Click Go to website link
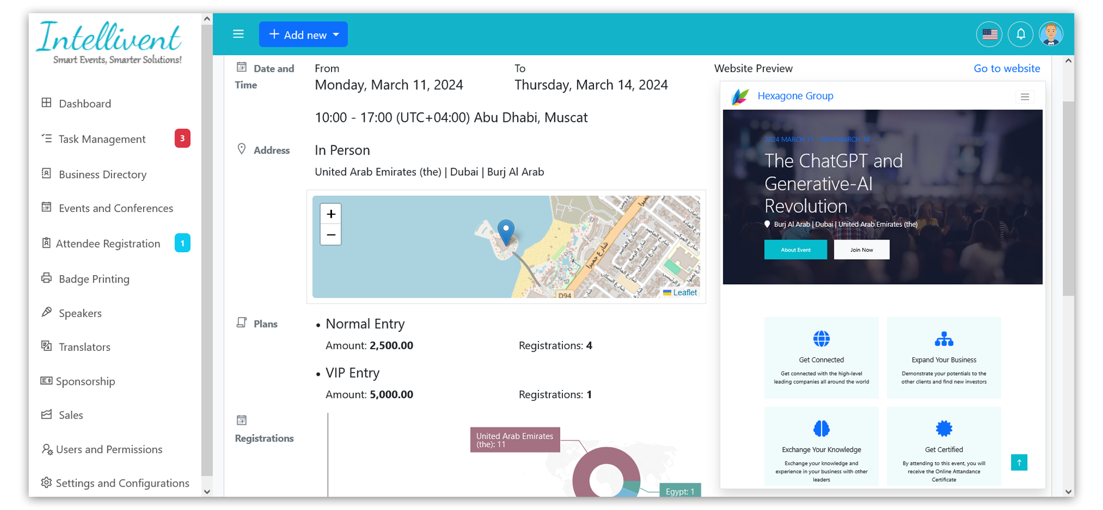 [x=1006, y=68]
